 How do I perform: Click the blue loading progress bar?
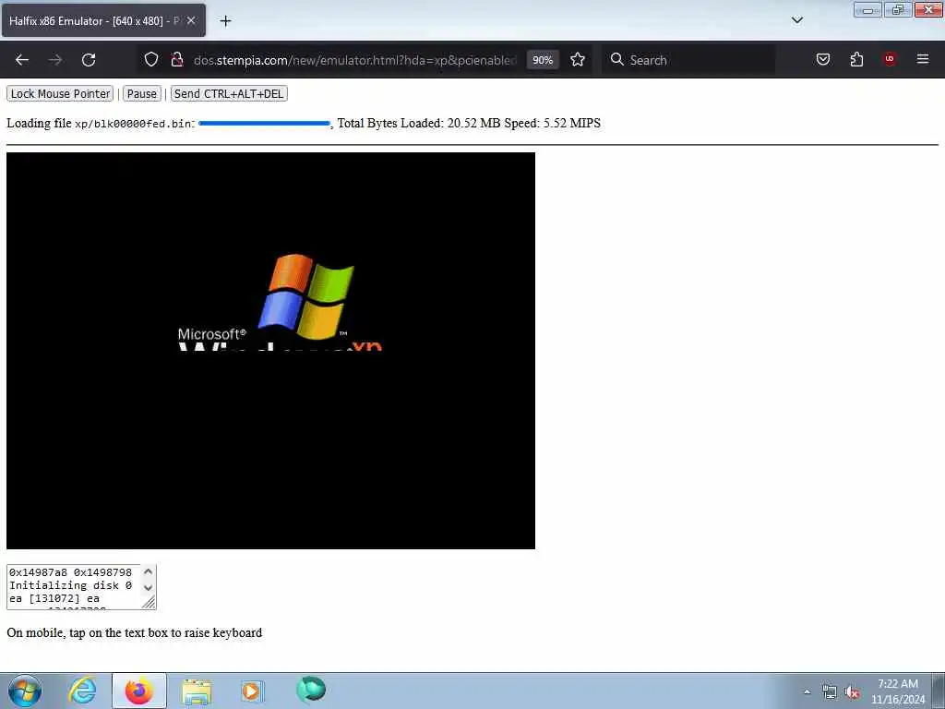[x=264, y=124]
